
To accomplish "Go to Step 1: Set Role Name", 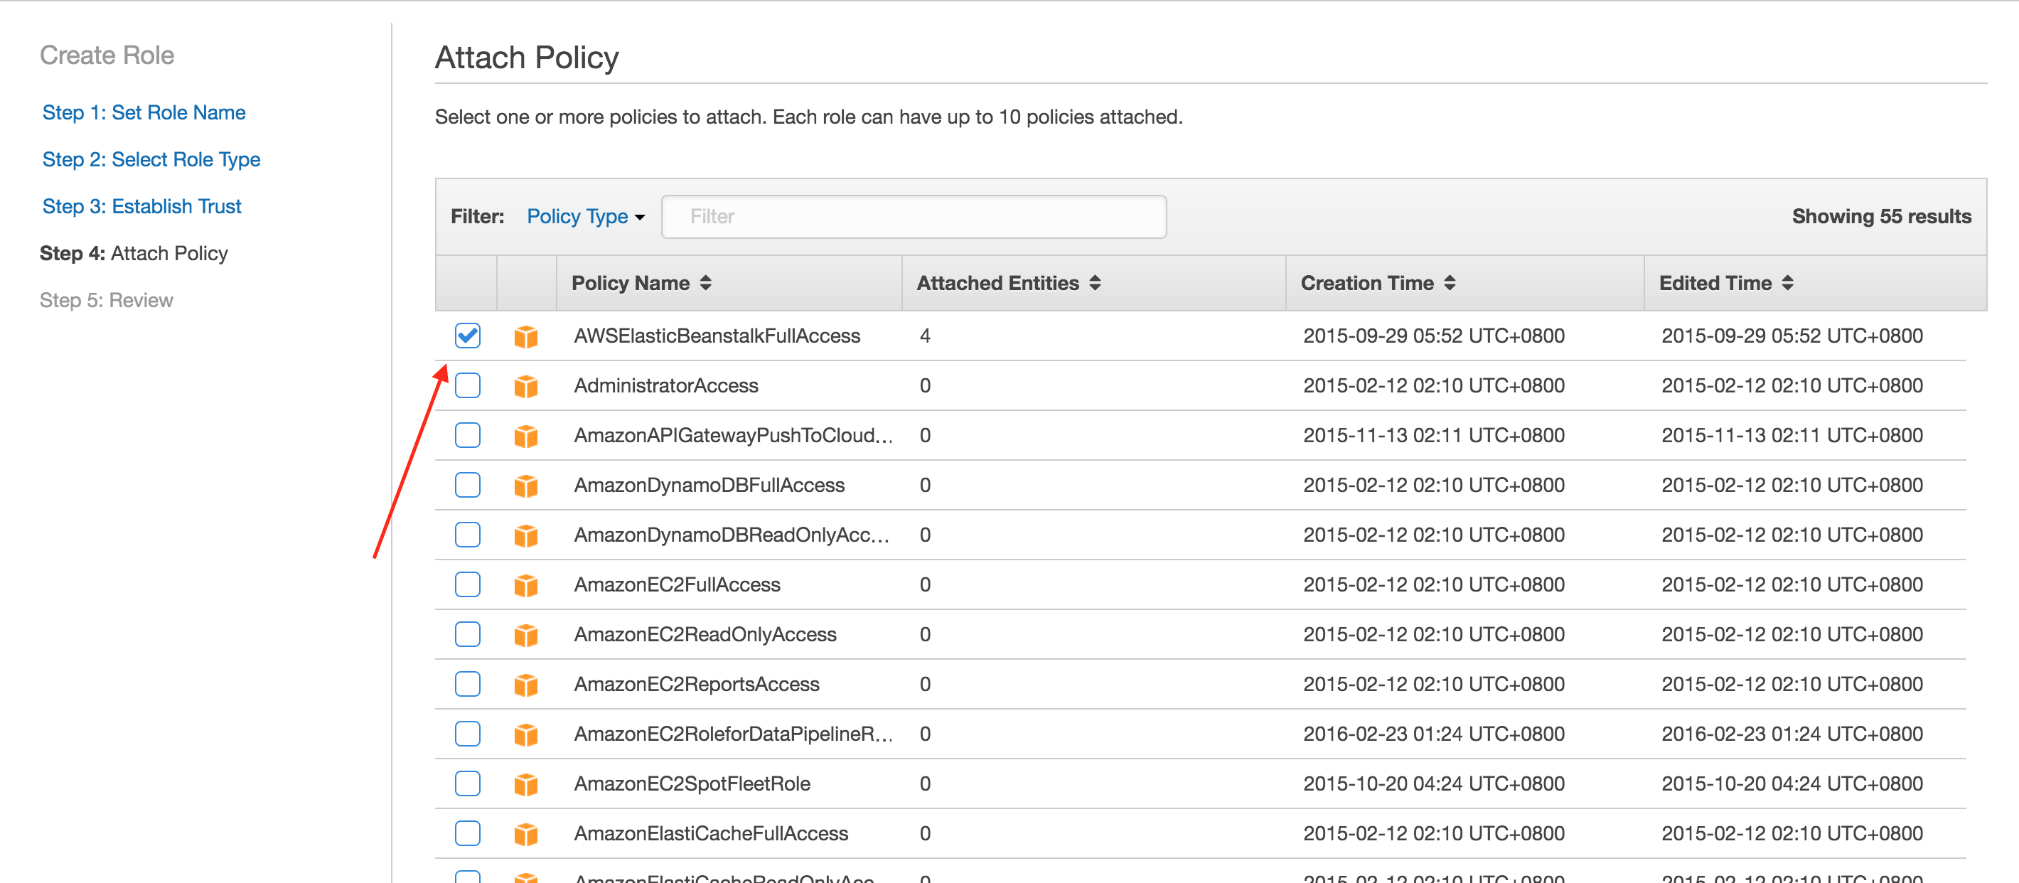I will (x=144, y=113).
